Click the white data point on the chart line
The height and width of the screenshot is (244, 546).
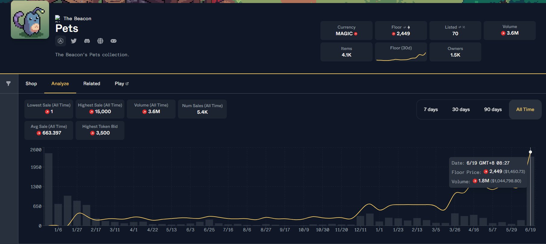[x=530, y=152]
